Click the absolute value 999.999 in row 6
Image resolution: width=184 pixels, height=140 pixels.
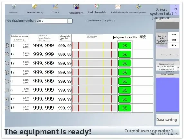pos(43,90)
